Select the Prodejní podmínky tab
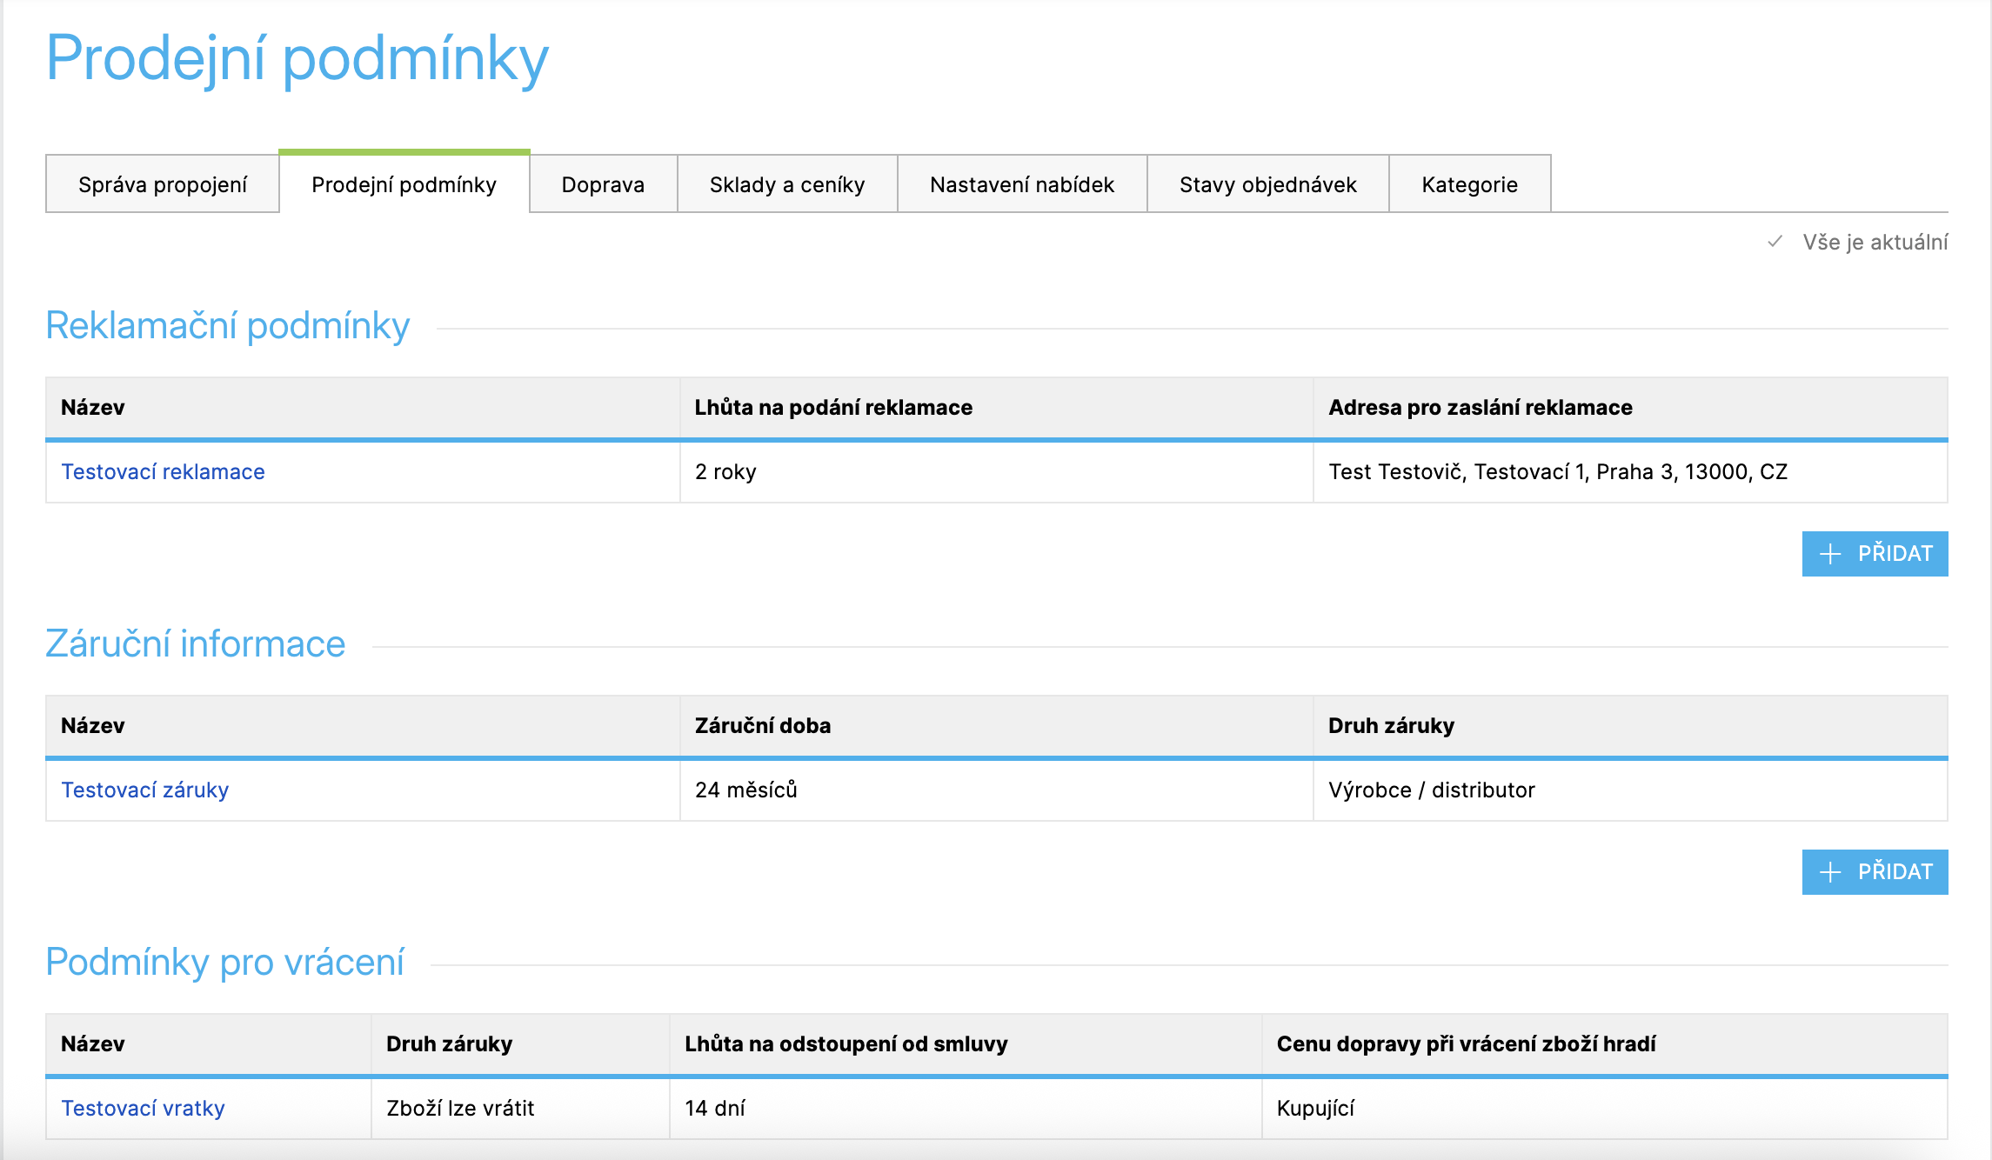Screen dimensions: 1992x1160 [x=404, y=184]
